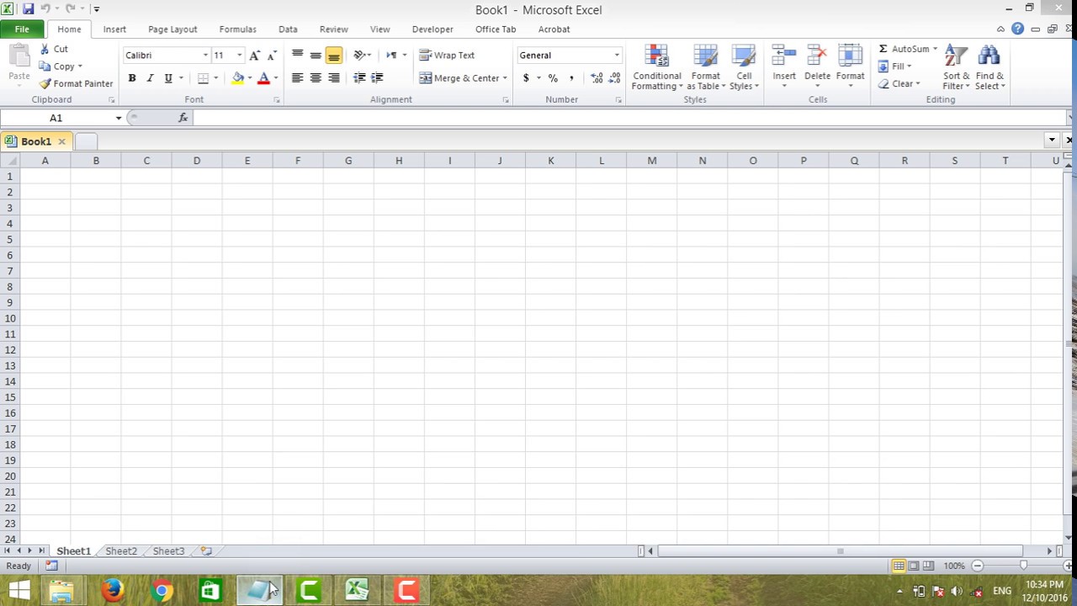Image resolution: width=1077 pixels, height=606 pixels.
Task: Apply middle vertical alignment
Action: [316, 56]
